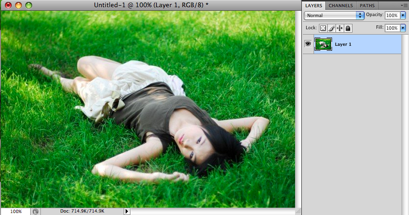Click the zoom level 100% field
The width and height of the screenshot is (409, 215).
click(x=16, y=211)
